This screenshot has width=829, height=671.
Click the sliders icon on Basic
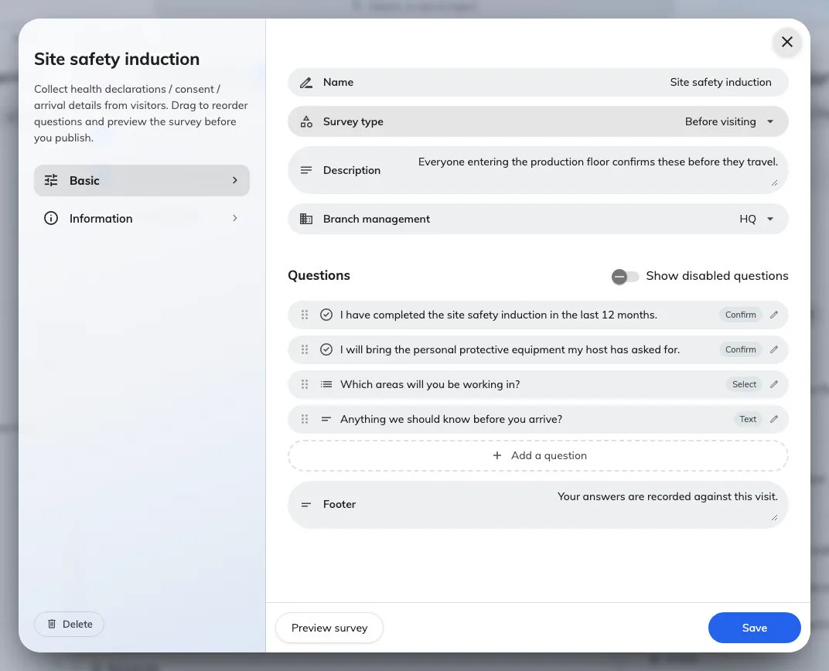click(51, 180)
